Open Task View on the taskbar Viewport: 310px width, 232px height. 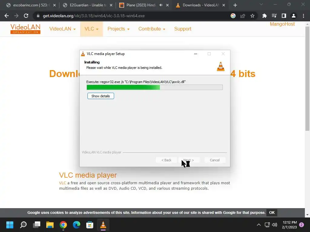[x=37, y=225]
